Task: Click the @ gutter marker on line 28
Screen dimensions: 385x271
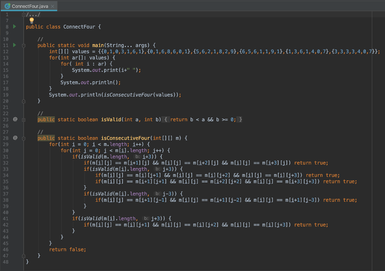Action: 15,138
